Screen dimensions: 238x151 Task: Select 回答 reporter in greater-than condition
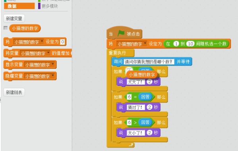point(145,122)
